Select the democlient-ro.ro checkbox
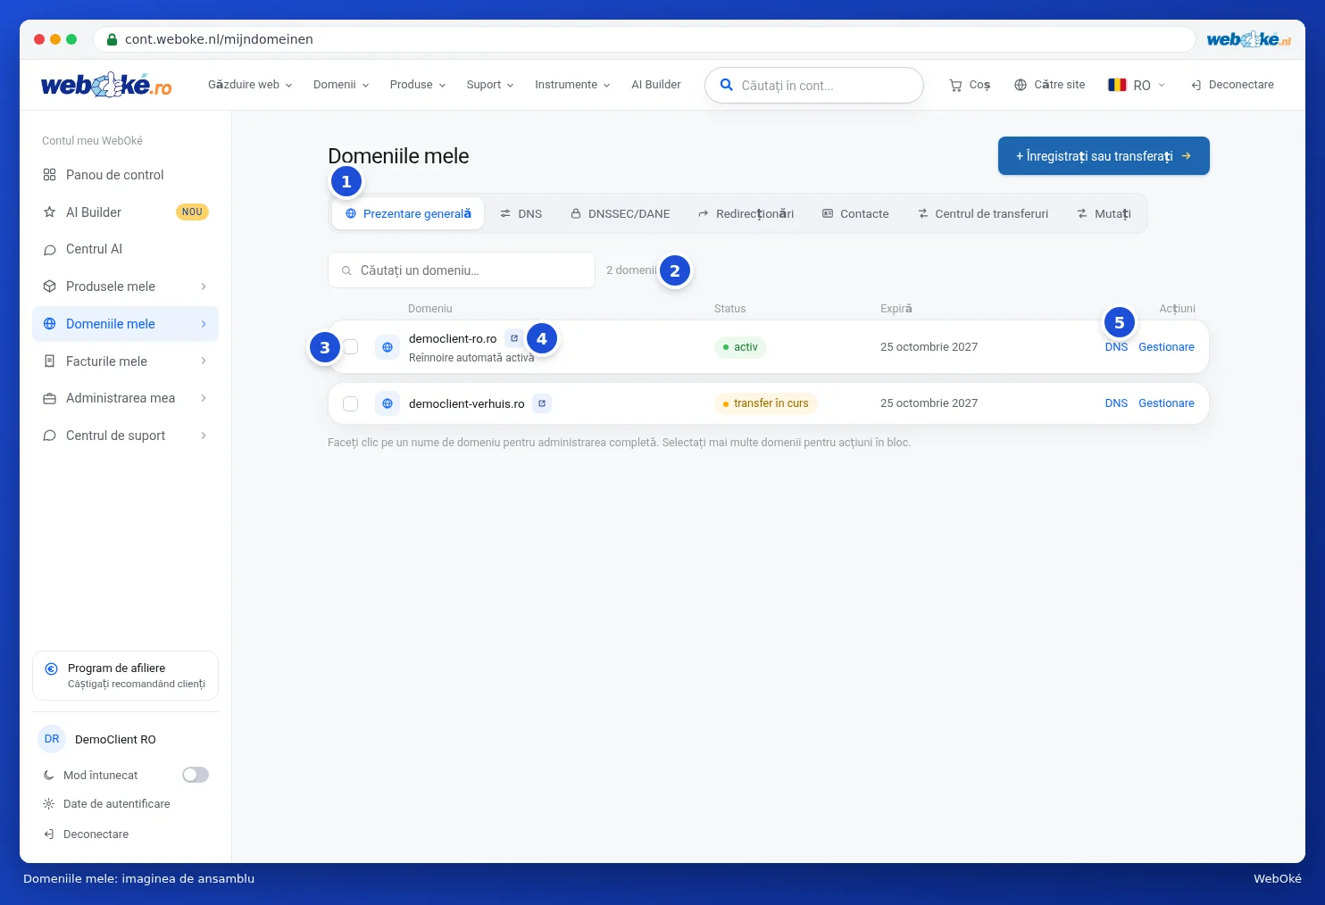Image resolution: width=1325 pixels, height=905 pixels. (x=351, y=347)
